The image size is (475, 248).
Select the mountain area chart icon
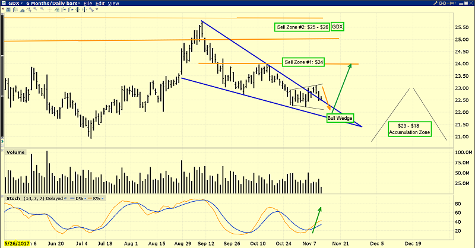[x=22, y=10]
